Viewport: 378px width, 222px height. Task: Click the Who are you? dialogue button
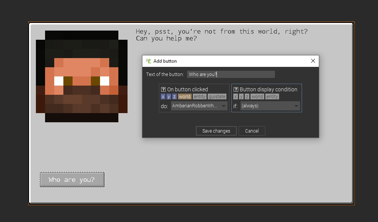pyautogui.click(x=72, y=179)
